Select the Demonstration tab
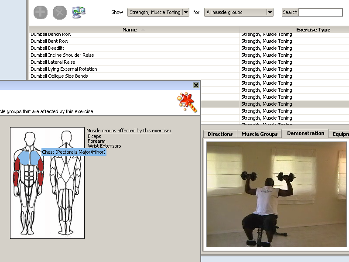Image resolution: width=349 pixels, height=262 pixels. point(305,133)
